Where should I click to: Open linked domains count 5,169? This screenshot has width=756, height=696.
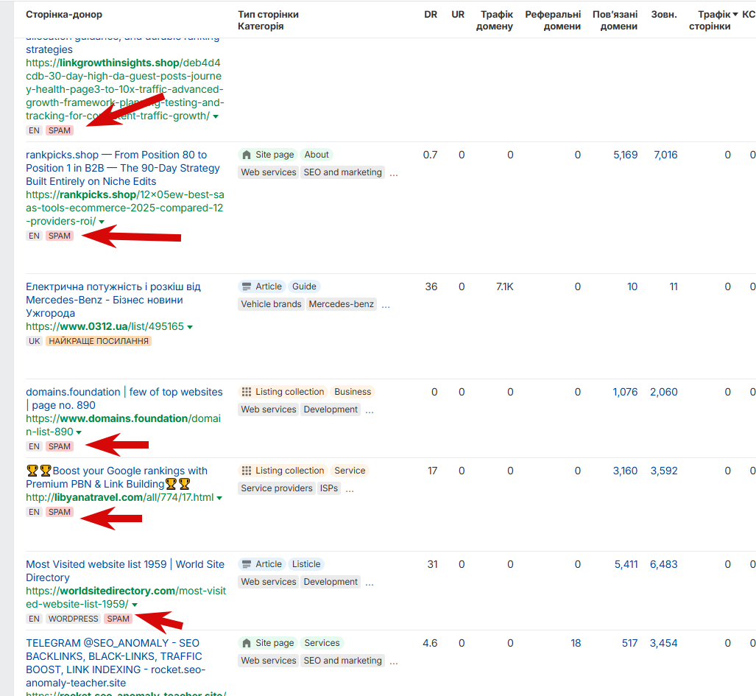click(626, 155)
